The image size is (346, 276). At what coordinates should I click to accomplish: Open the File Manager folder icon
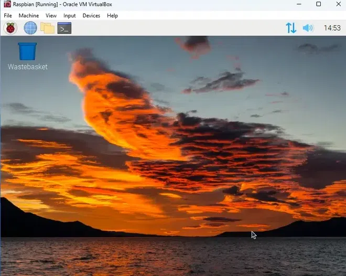(48, 28)
